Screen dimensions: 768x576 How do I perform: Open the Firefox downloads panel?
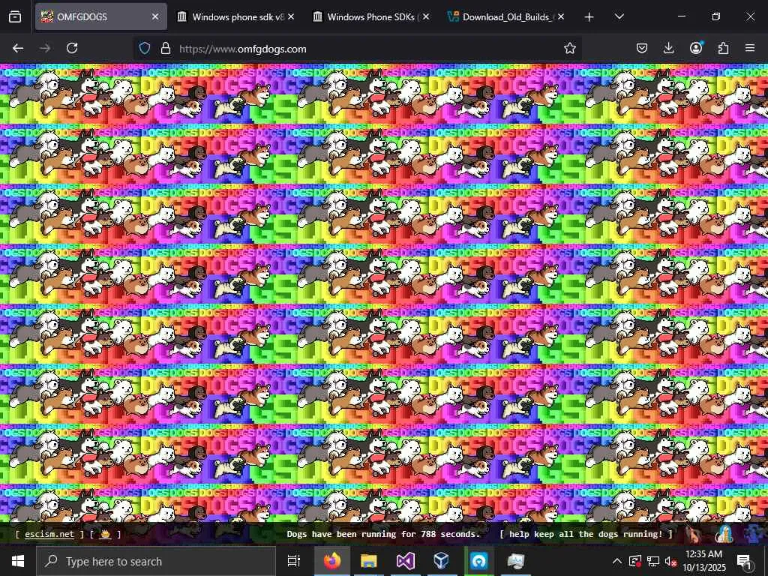pyautogui.click(x=668, y=48)
